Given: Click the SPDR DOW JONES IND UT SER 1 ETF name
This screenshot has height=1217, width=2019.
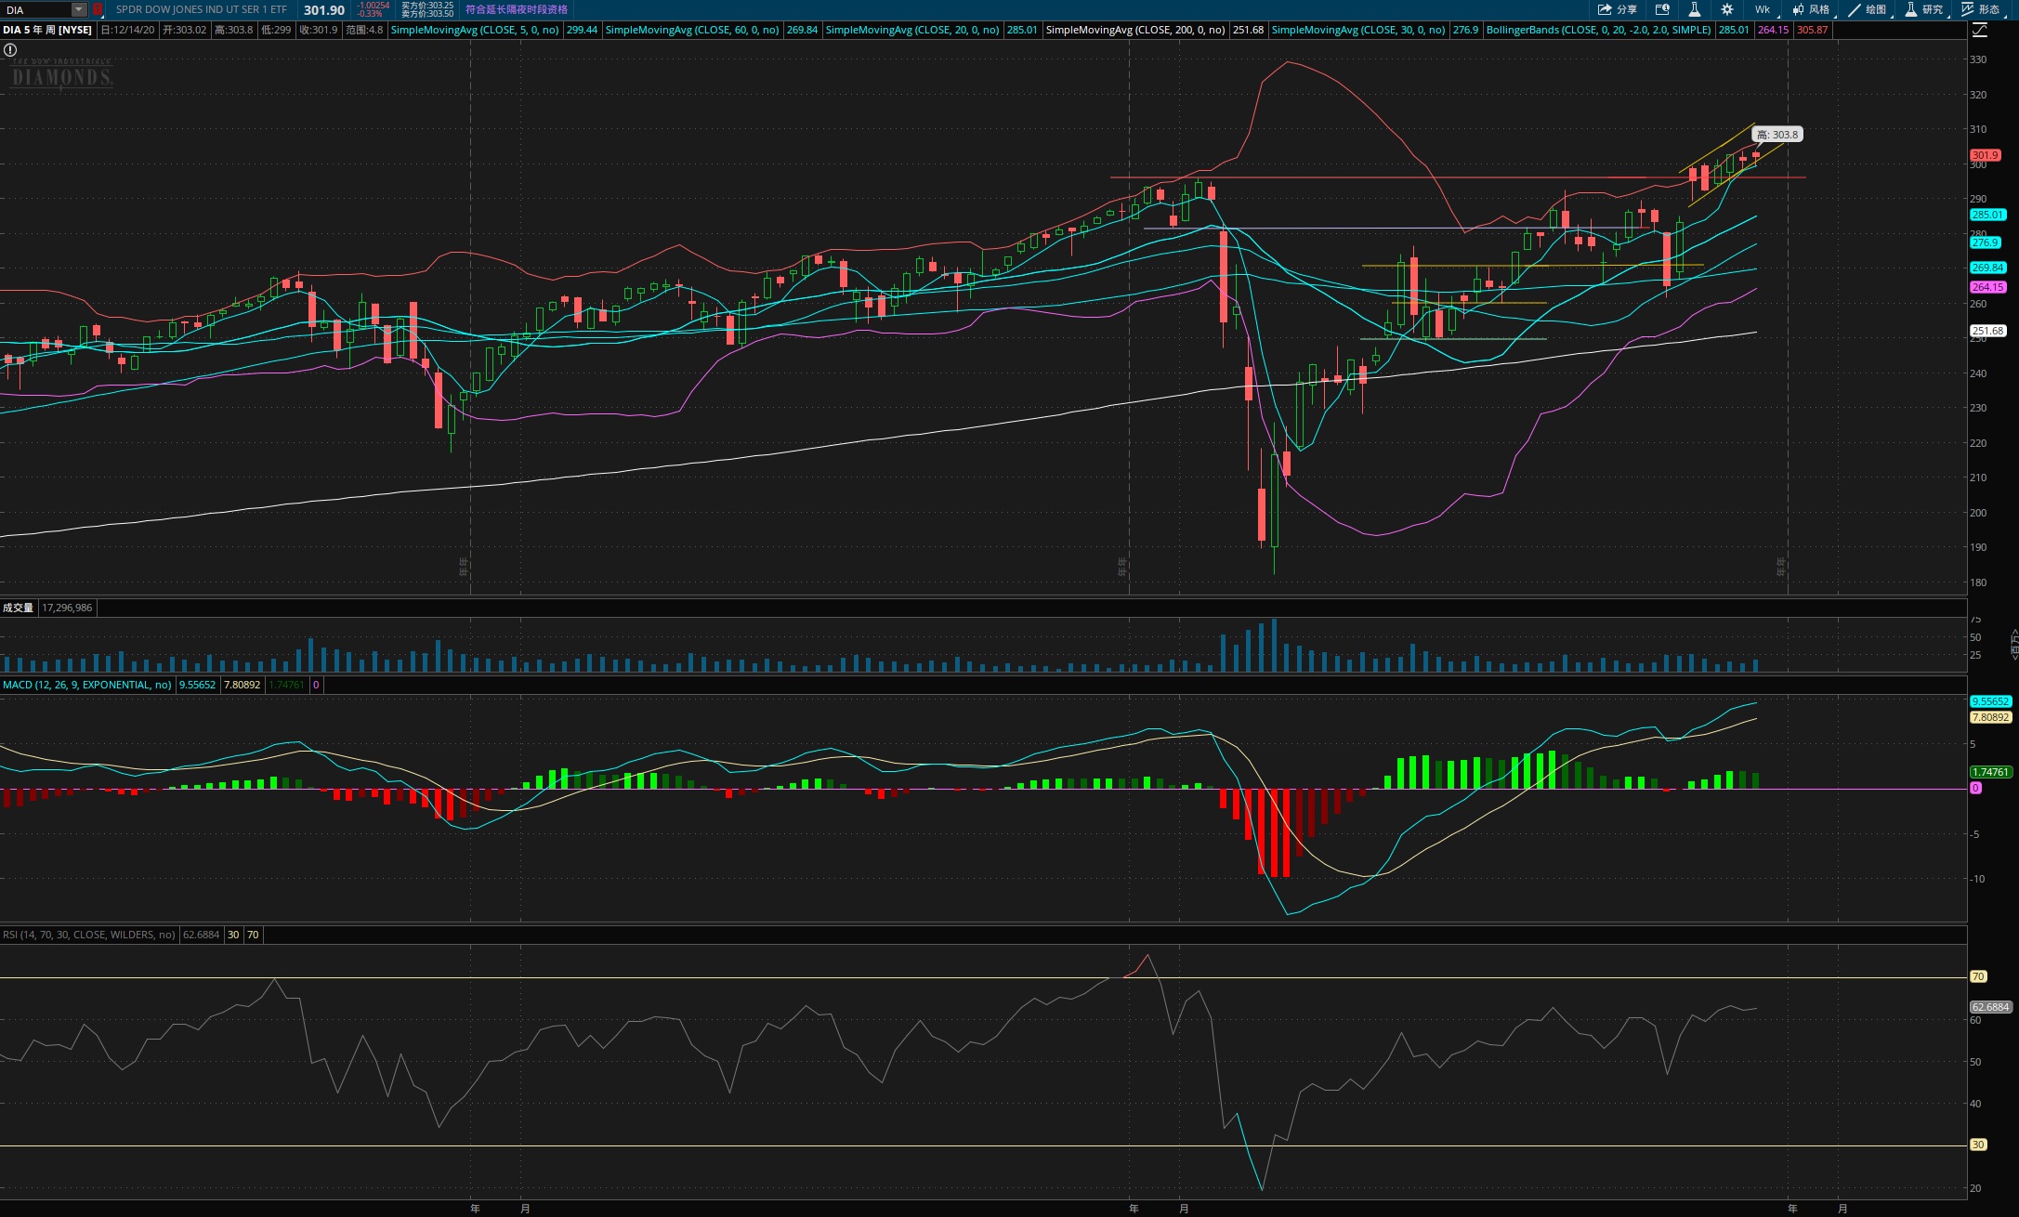Looking at the screenshot, I should pyautogui.click(x=202, y=9).
